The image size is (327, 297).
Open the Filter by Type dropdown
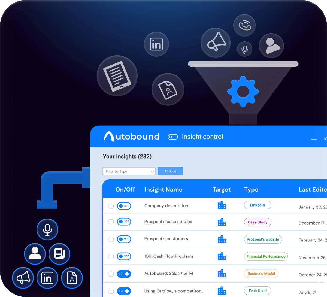(x=129, y=171)
